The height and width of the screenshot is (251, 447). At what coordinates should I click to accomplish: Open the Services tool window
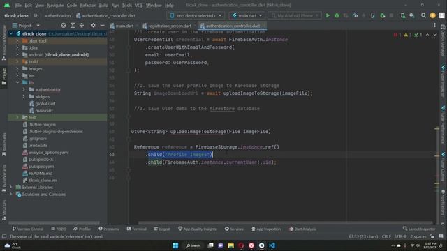click(x=234, y=229)
